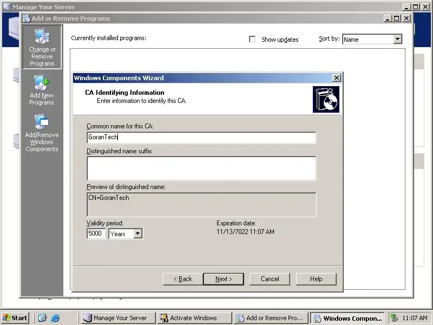This screenshot has width=433, height=325.
Task: Toggle the Show updates checkbox
Action: 252,39
